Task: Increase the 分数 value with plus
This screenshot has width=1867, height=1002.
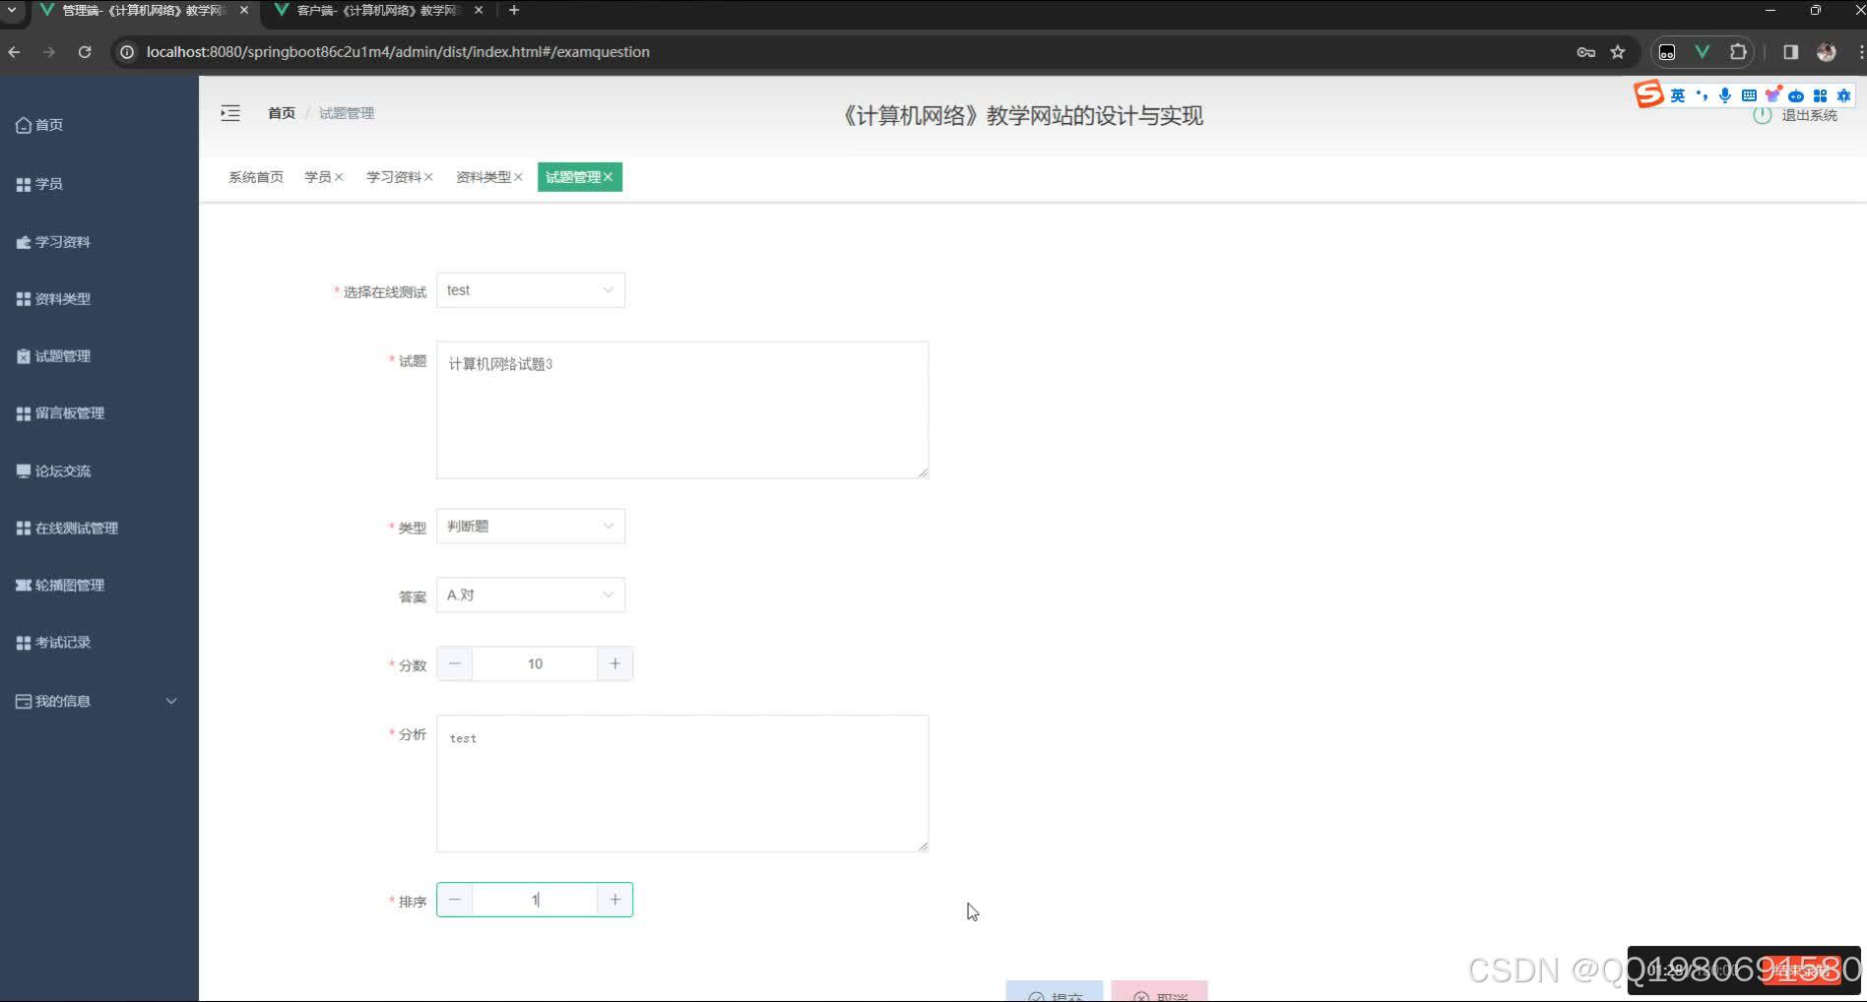Action: click(615, 664)
